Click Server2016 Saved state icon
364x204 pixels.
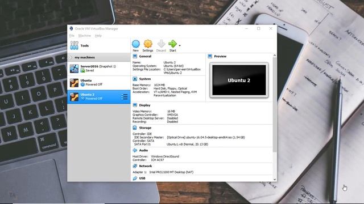point(82,70)
